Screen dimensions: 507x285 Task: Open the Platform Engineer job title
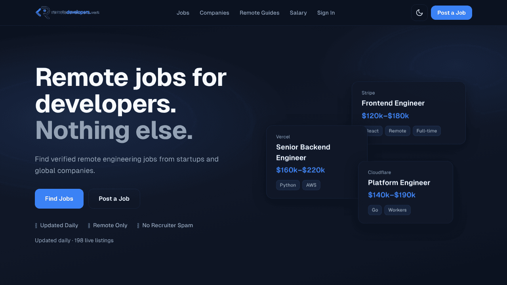pos(399,182)
